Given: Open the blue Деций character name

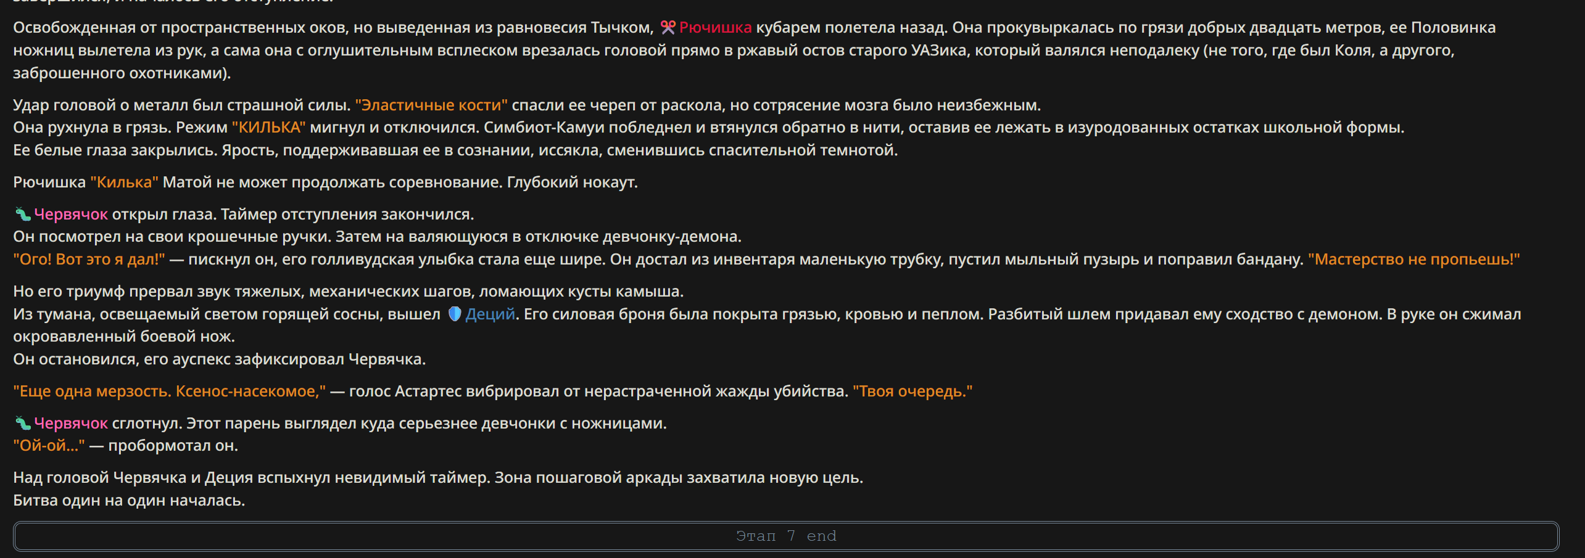Looking at the screenshot, I should 490,314.
